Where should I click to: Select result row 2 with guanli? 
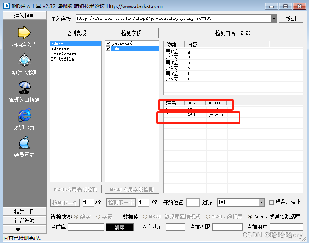(233, 115)
